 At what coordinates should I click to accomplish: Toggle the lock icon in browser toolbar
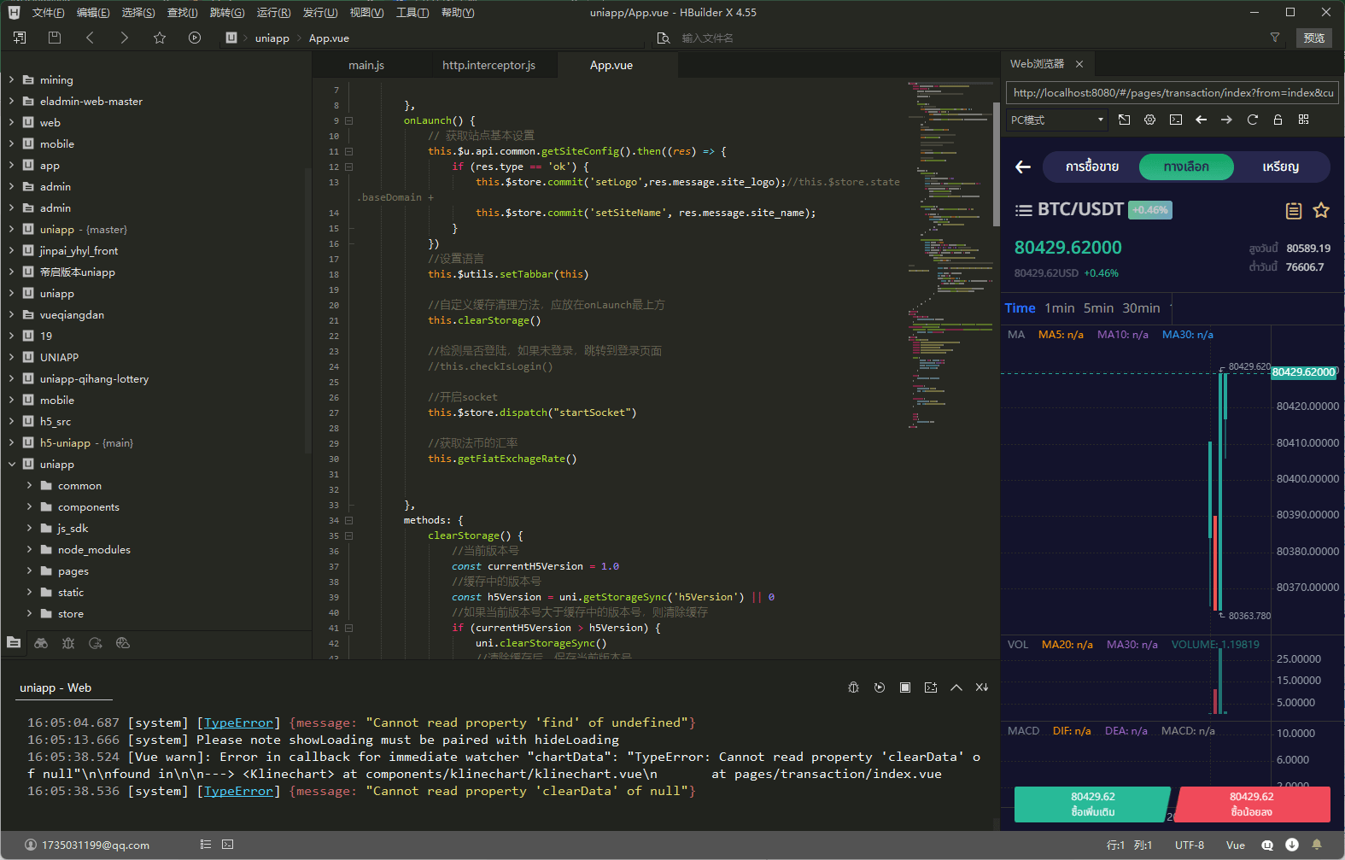tap(1278, 120)
